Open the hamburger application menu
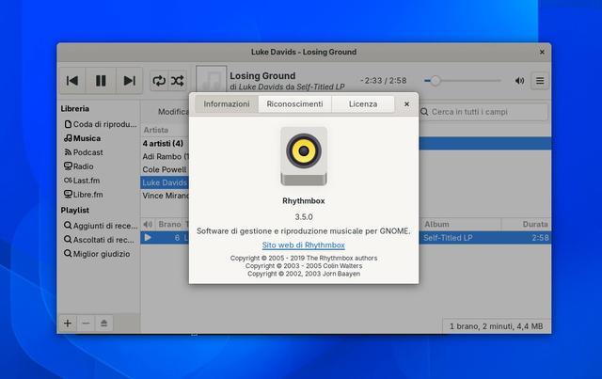Screen dimensions: 602x379 click(540, 81)
